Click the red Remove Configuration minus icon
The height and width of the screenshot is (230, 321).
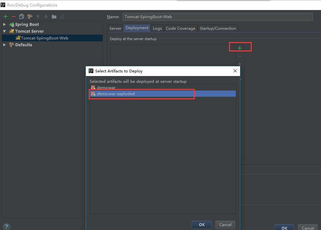(14, 16)
